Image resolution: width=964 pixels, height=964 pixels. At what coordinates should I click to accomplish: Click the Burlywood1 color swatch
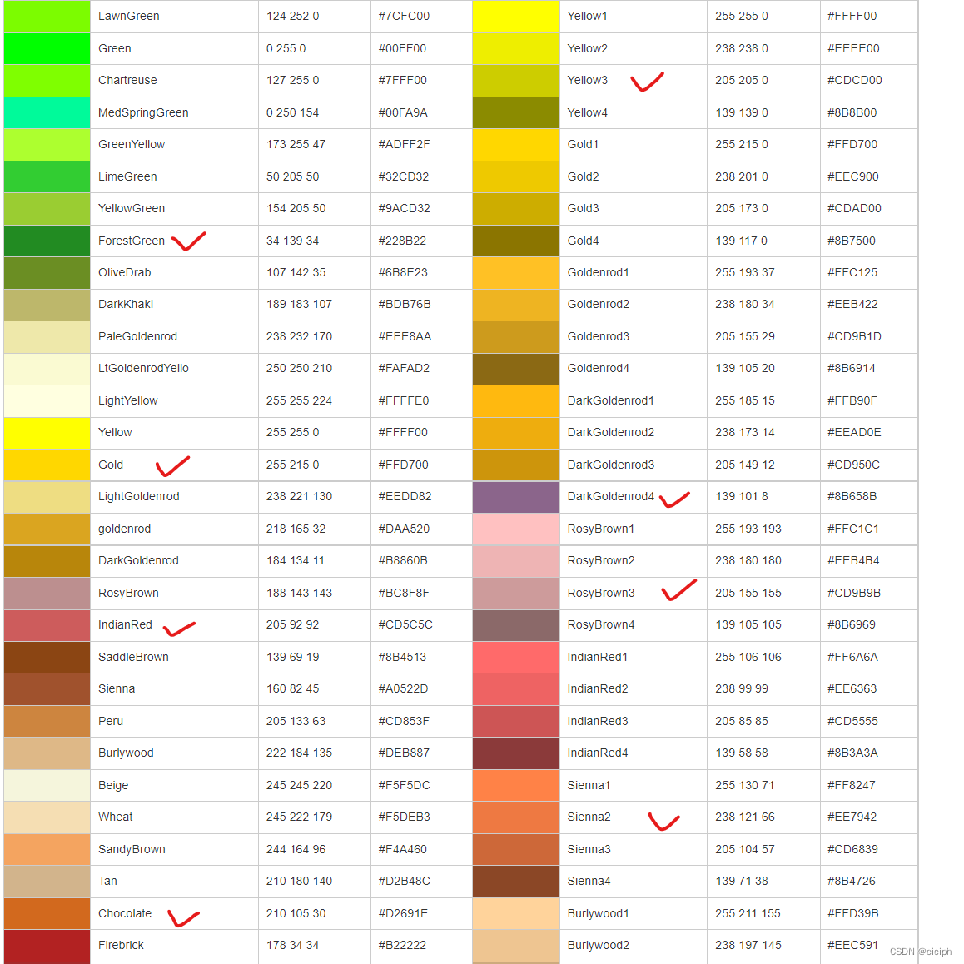pyautogui.click(x=516, y=913)
